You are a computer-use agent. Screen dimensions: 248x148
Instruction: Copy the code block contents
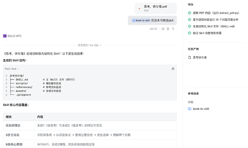click(173, 69)
